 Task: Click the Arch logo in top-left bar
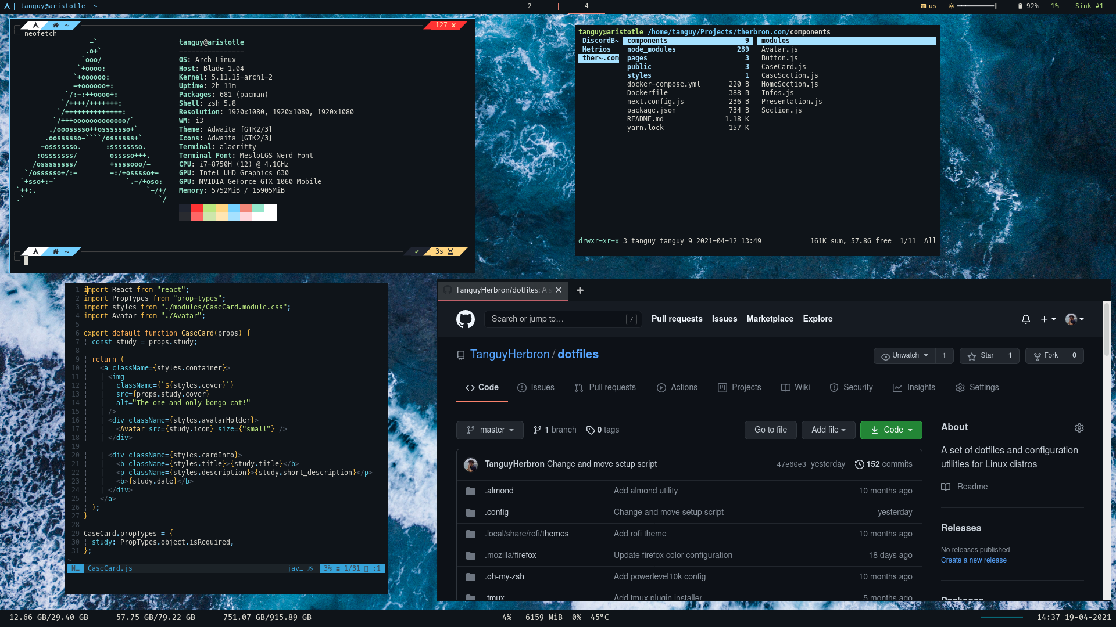(x=7, y=6)
